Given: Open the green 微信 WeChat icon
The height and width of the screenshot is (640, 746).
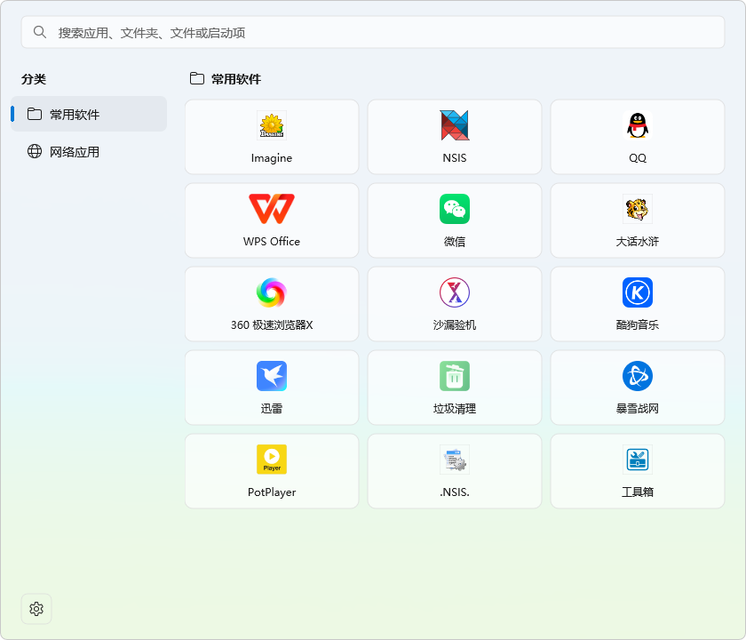Looking at the screenshot, I should (x=455, y=209).
